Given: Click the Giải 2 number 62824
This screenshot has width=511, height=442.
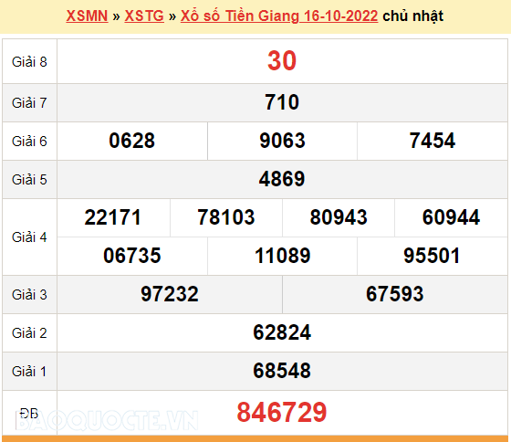Looking at the screenshot, I should pos(282,332).
